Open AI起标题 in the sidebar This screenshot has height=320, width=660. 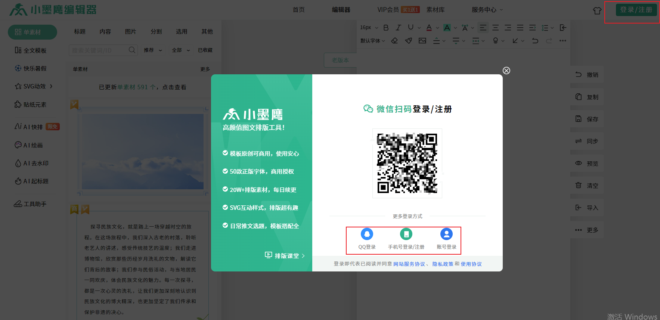tap(32, 181)
